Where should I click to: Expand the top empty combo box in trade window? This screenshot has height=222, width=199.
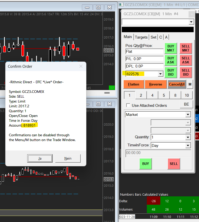coord(191,22)
